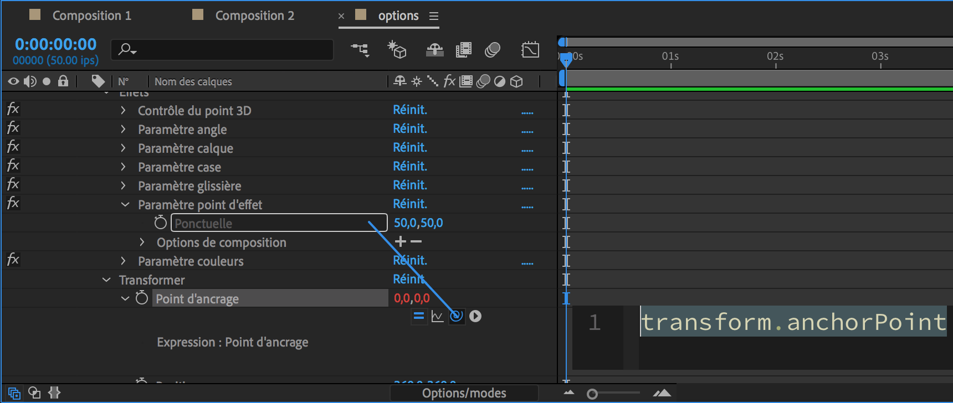953x403 pixels.
Task: Reset Paramètre calque via Réinit.
Action: click(410, 147)
